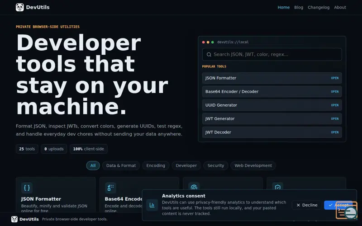
Task: Click the Base64 Encoder card icon
Action: click(110, 188)
